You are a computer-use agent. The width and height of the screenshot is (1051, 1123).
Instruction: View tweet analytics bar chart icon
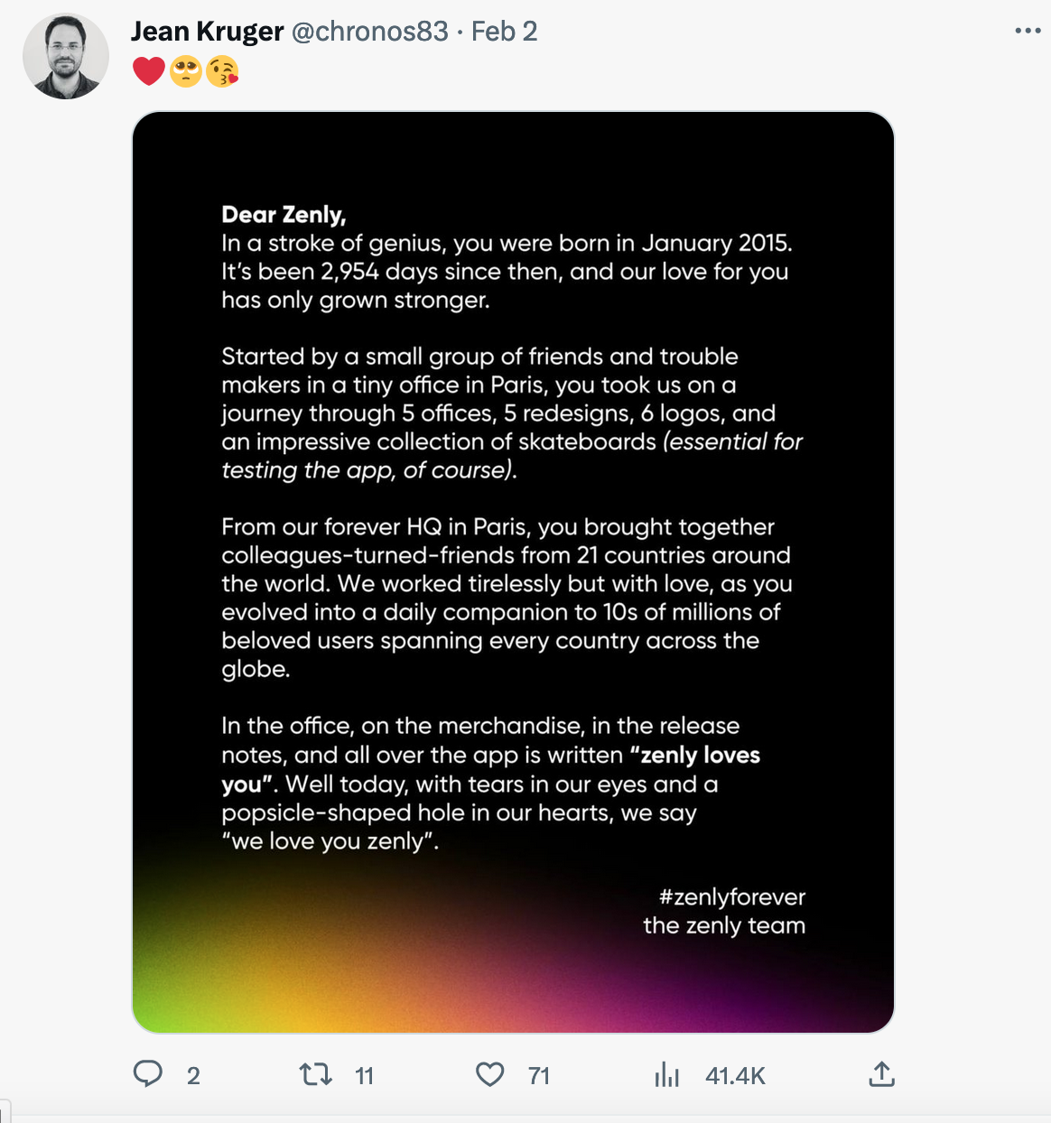tap(666, 1074)
